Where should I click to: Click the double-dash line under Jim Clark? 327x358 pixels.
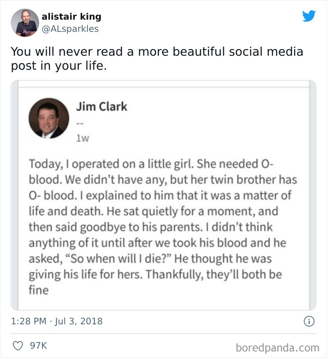pos(79,124)
